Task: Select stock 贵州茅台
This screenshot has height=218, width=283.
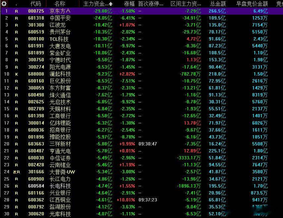Action: pyautogui.click(x=60, y=32)
